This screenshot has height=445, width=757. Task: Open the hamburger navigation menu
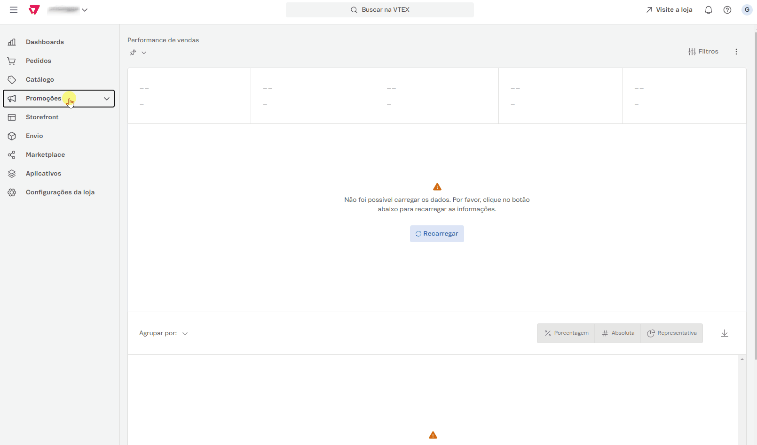pos(13,9)
